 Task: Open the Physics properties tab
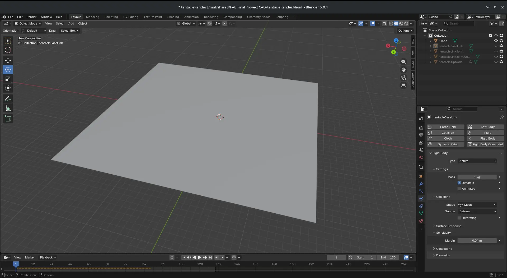[421, 199]
